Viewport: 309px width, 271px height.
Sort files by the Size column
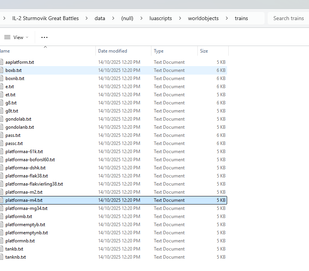click(204, 51)
